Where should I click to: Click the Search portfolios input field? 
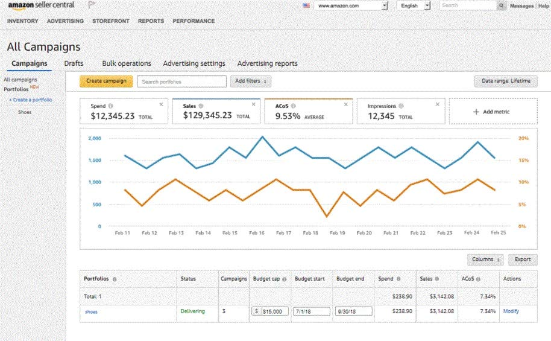(181, 81)
